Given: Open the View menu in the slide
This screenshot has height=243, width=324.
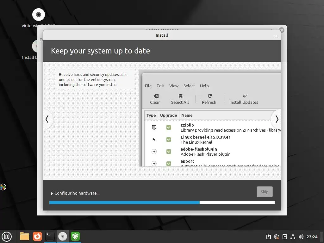Looking at the screenshot, I should point(174,86).
